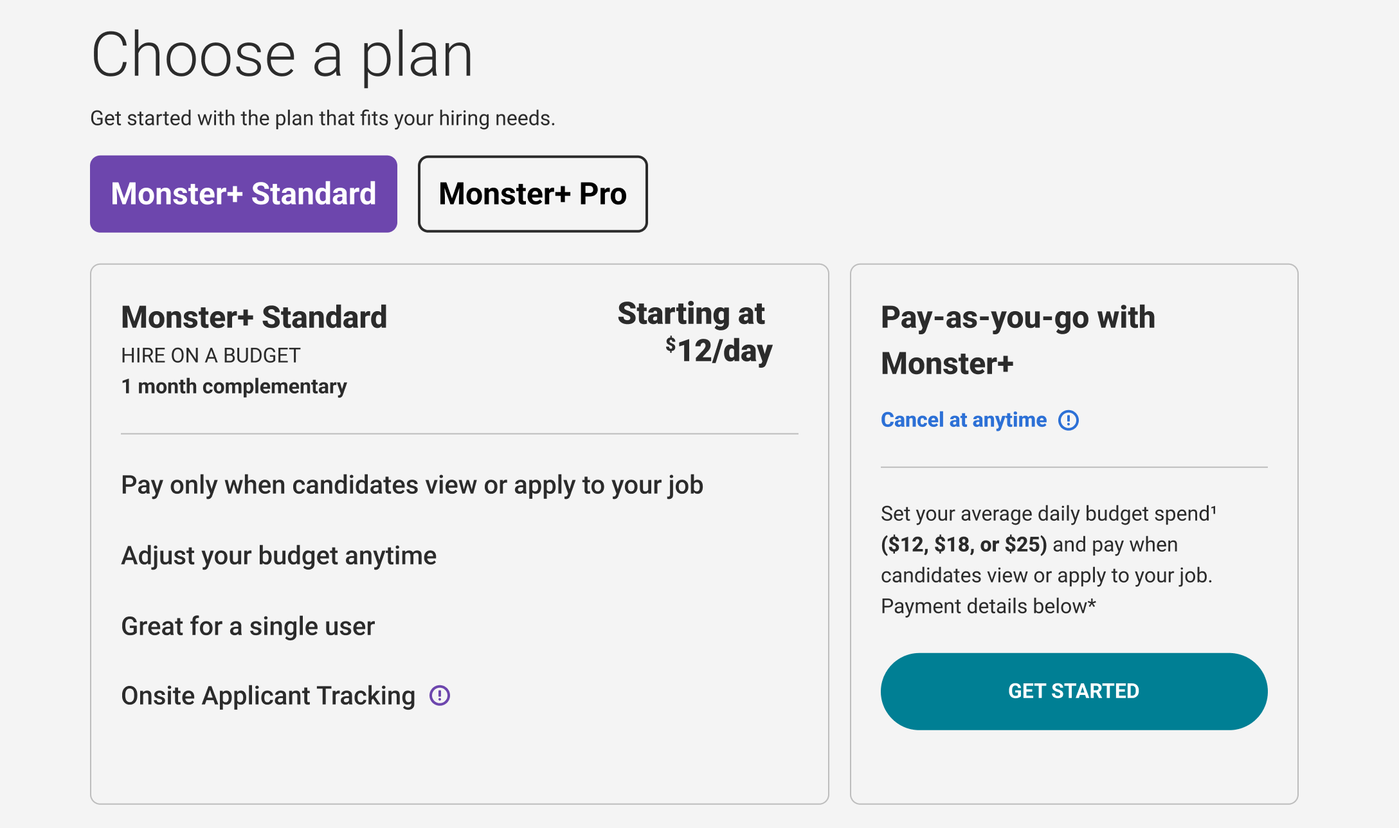Click Set your average daily budget spend text
1399x828 pixels.
point(1048,514)
